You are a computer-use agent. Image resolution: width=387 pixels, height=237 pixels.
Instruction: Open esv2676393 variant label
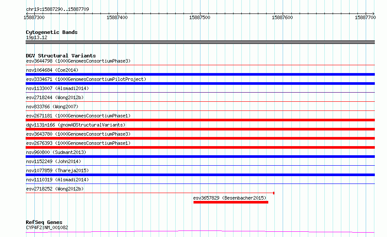tap(78, 143)
